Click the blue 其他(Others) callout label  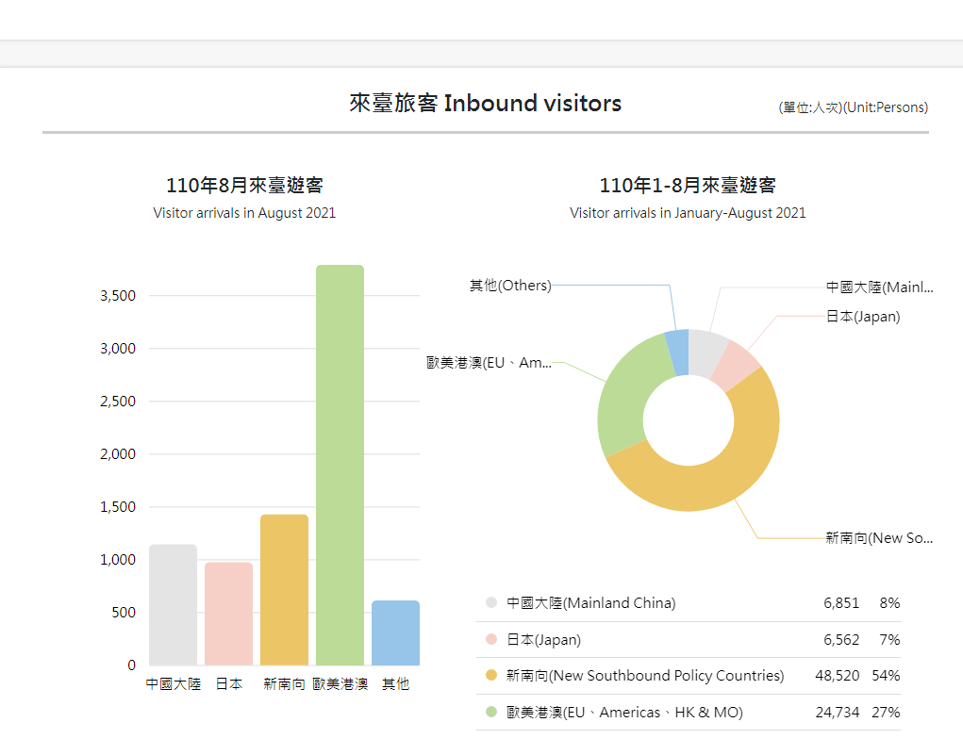pyautogui.click(x=509, y=286)
